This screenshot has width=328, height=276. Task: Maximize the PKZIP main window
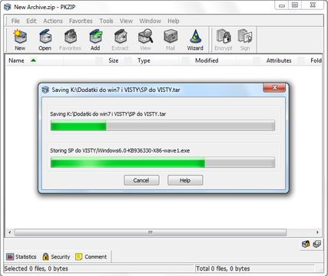click(295, 5)
